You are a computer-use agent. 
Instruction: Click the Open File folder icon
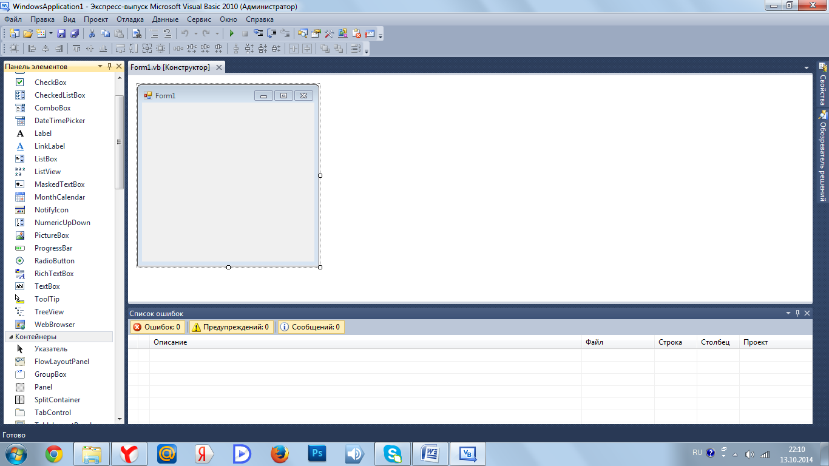[x=28, y=33]
